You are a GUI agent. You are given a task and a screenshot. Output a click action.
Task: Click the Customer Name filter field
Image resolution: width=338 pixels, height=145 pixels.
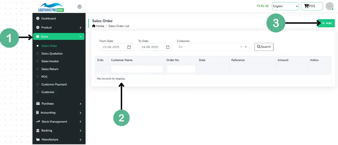tap(137, 69)
